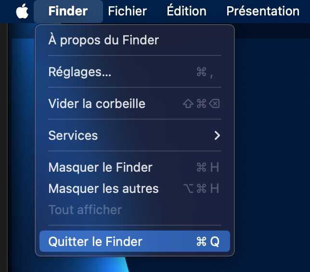Select Masquer les autres
The image size is (310, 272).
pos(103,189)
